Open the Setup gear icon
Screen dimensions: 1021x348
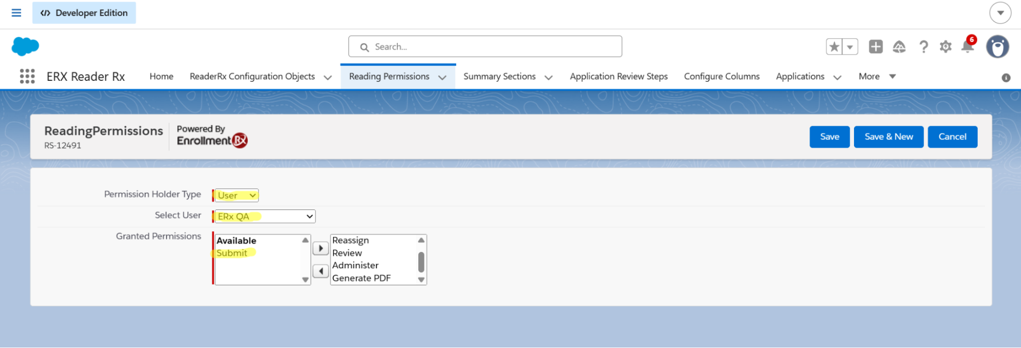click(x=945, y=47)
